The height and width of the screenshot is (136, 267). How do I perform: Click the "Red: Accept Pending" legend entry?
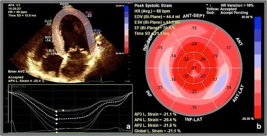pos(227,12)
